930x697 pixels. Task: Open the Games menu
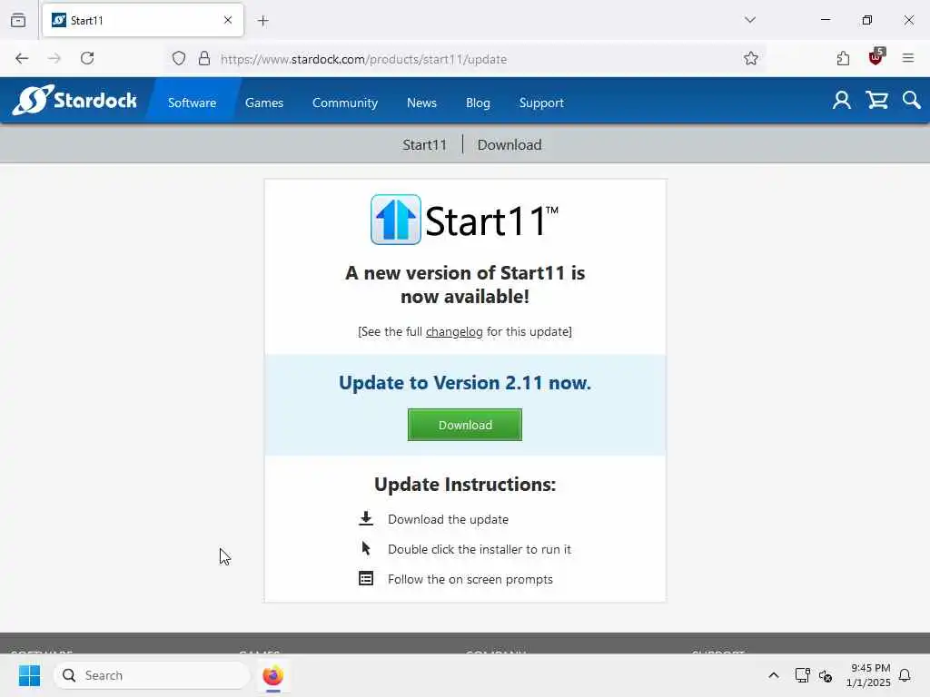264,103
